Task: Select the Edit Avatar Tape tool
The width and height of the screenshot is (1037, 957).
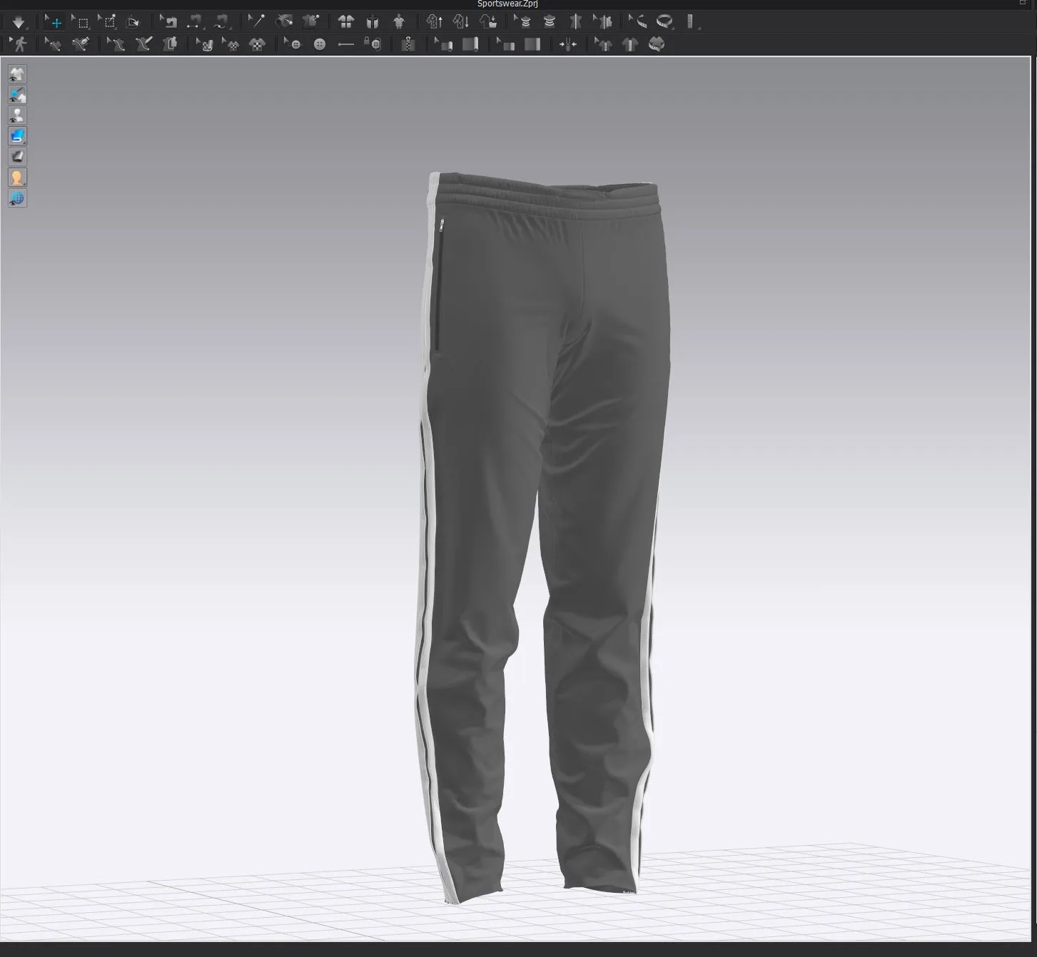Action: tap(522, 22)
